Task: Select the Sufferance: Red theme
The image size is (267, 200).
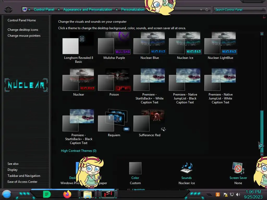Action: point(150,123)
